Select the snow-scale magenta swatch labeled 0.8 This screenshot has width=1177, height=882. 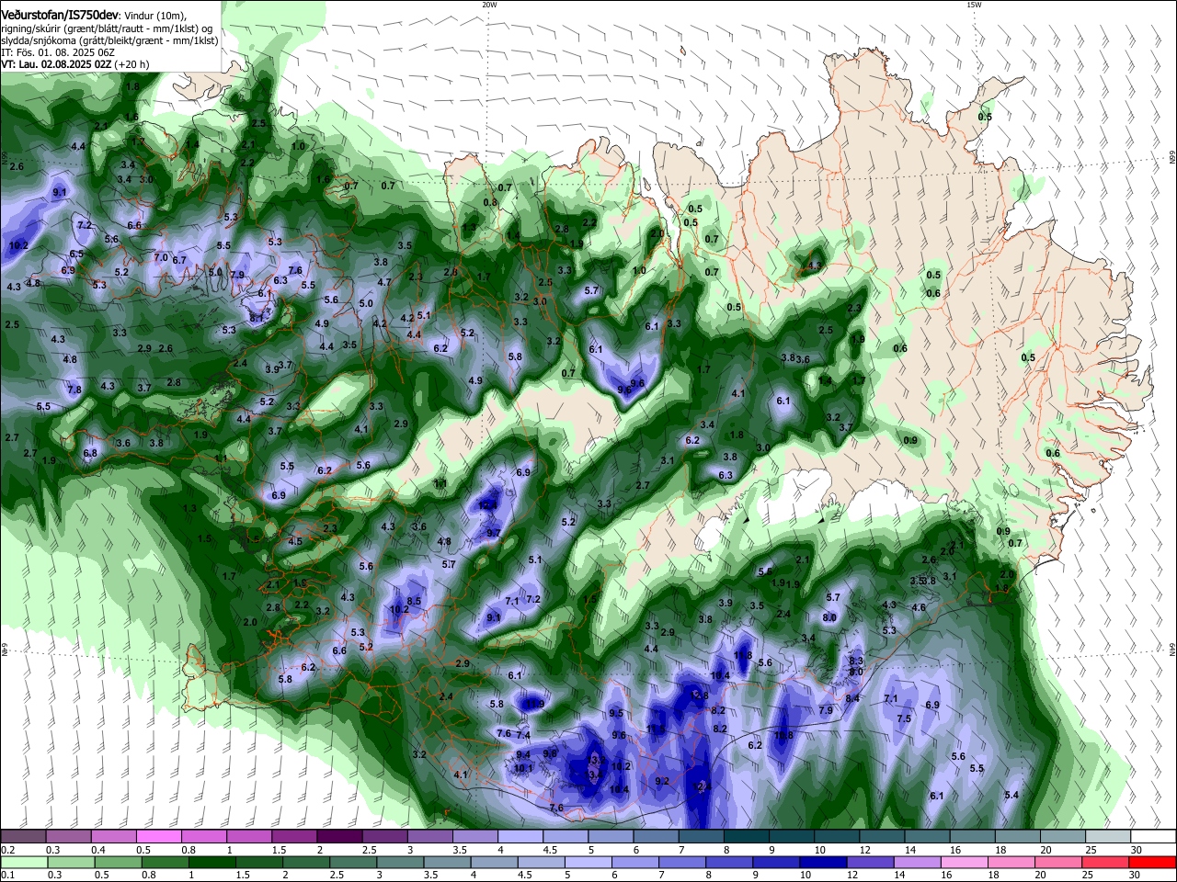pos(203,837)
